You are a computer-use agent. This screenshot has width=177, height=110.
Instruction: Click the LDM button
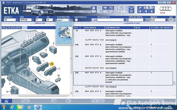click(x=54, y=101)
